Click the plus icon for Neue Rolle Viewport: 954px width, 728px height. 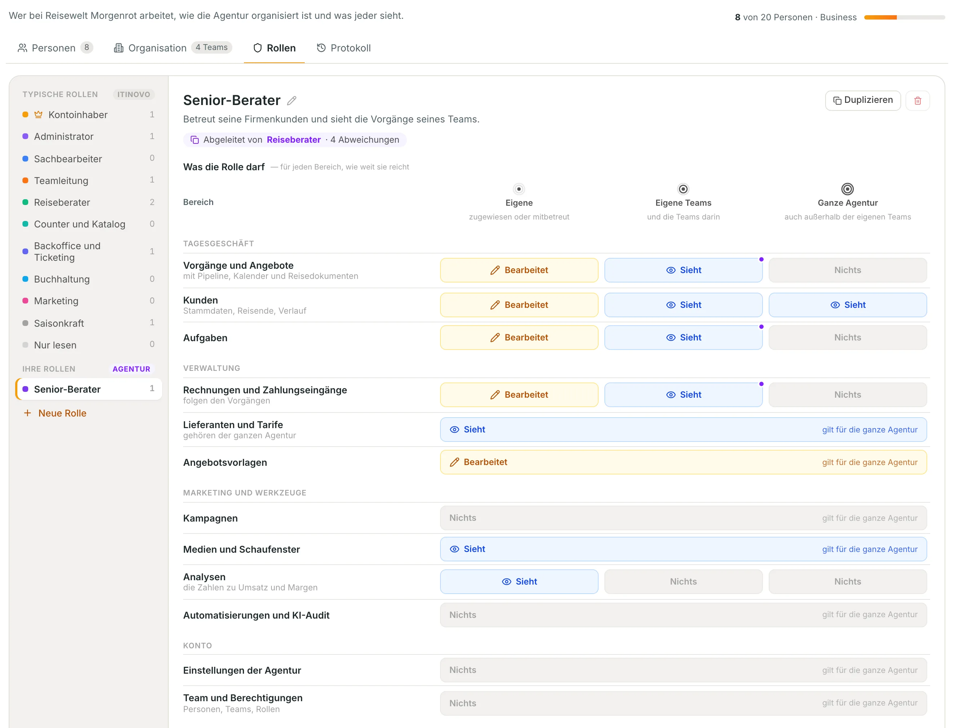[27, 413]
